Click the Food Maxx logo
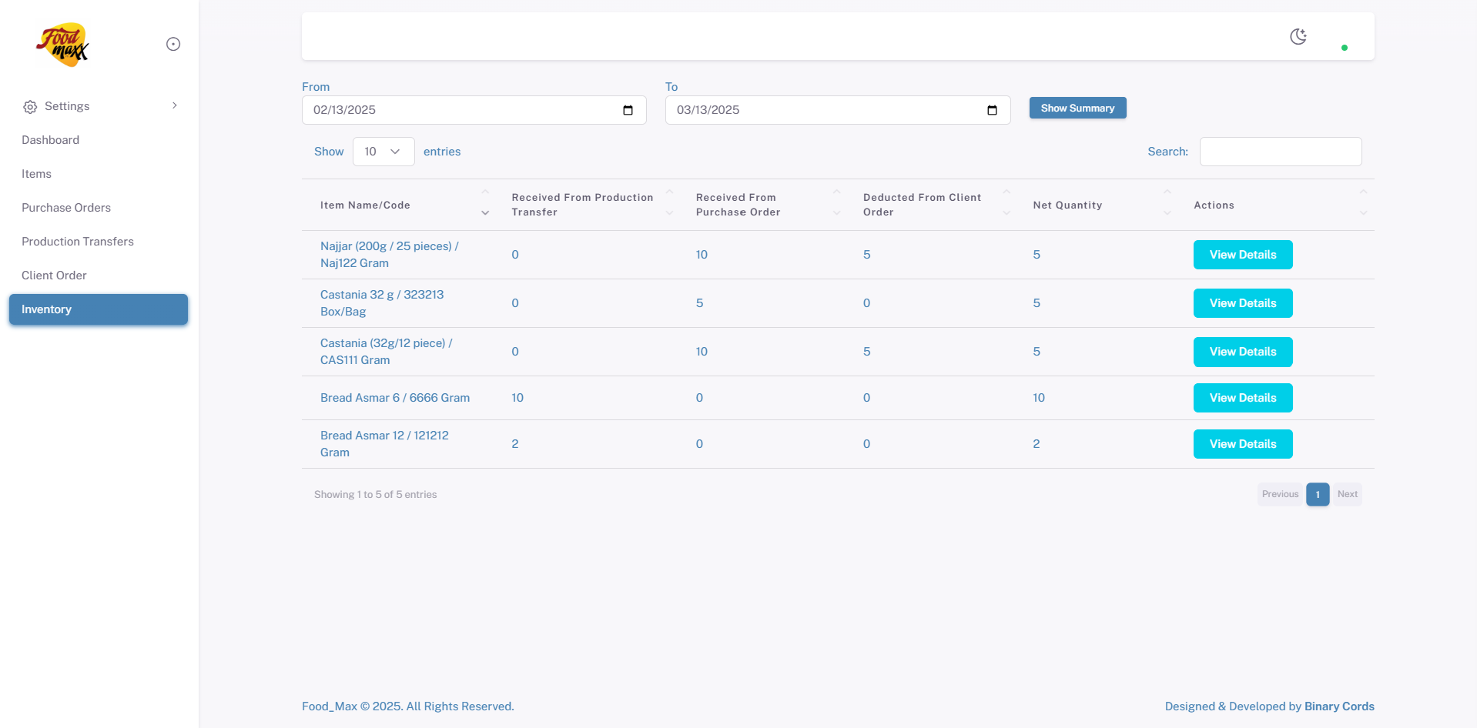This screenshot has height=728, width=1477. (62, 45)
